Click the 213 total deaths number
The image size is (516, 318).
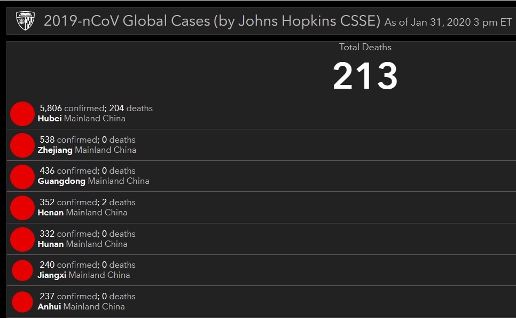(x=365, y=76)
